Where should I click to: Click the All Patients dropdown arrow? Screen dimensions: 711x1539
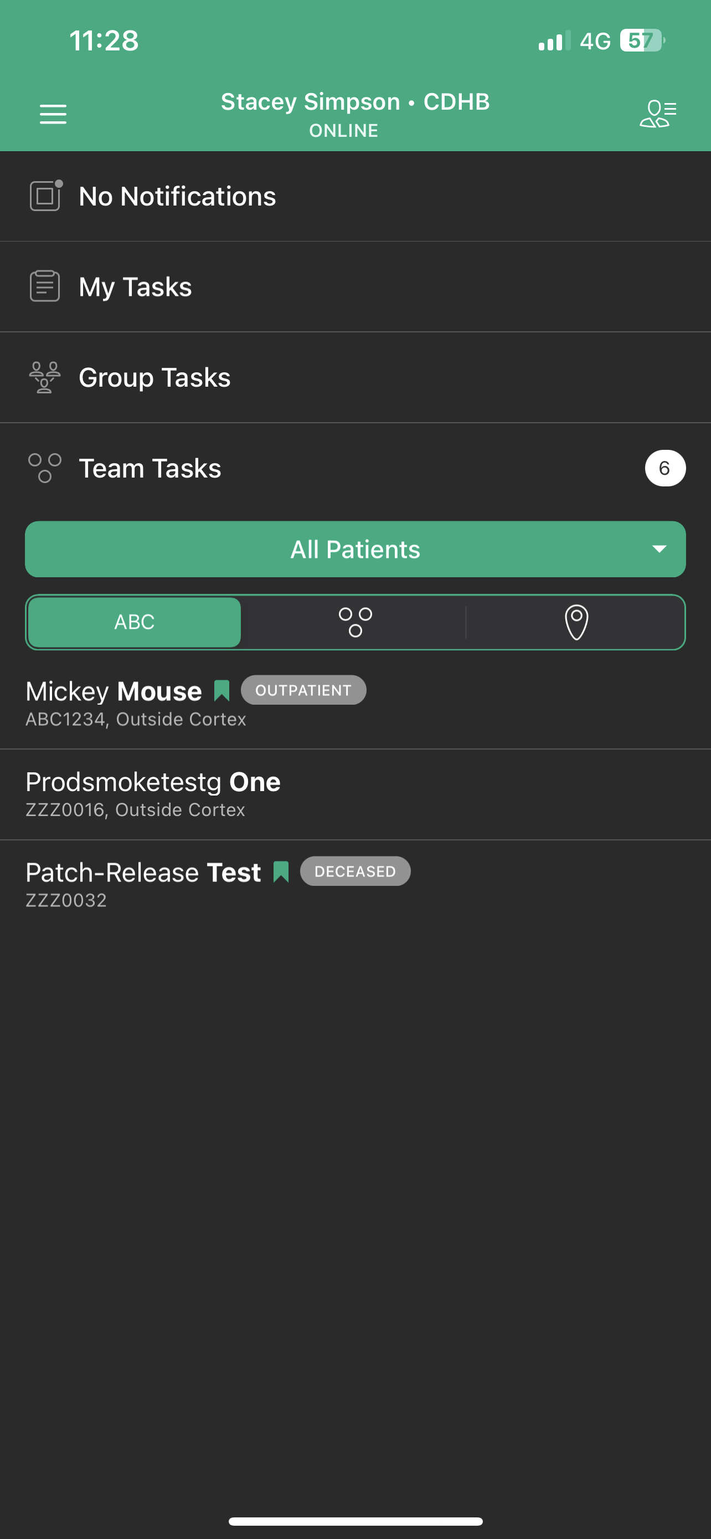pos(659,549)
